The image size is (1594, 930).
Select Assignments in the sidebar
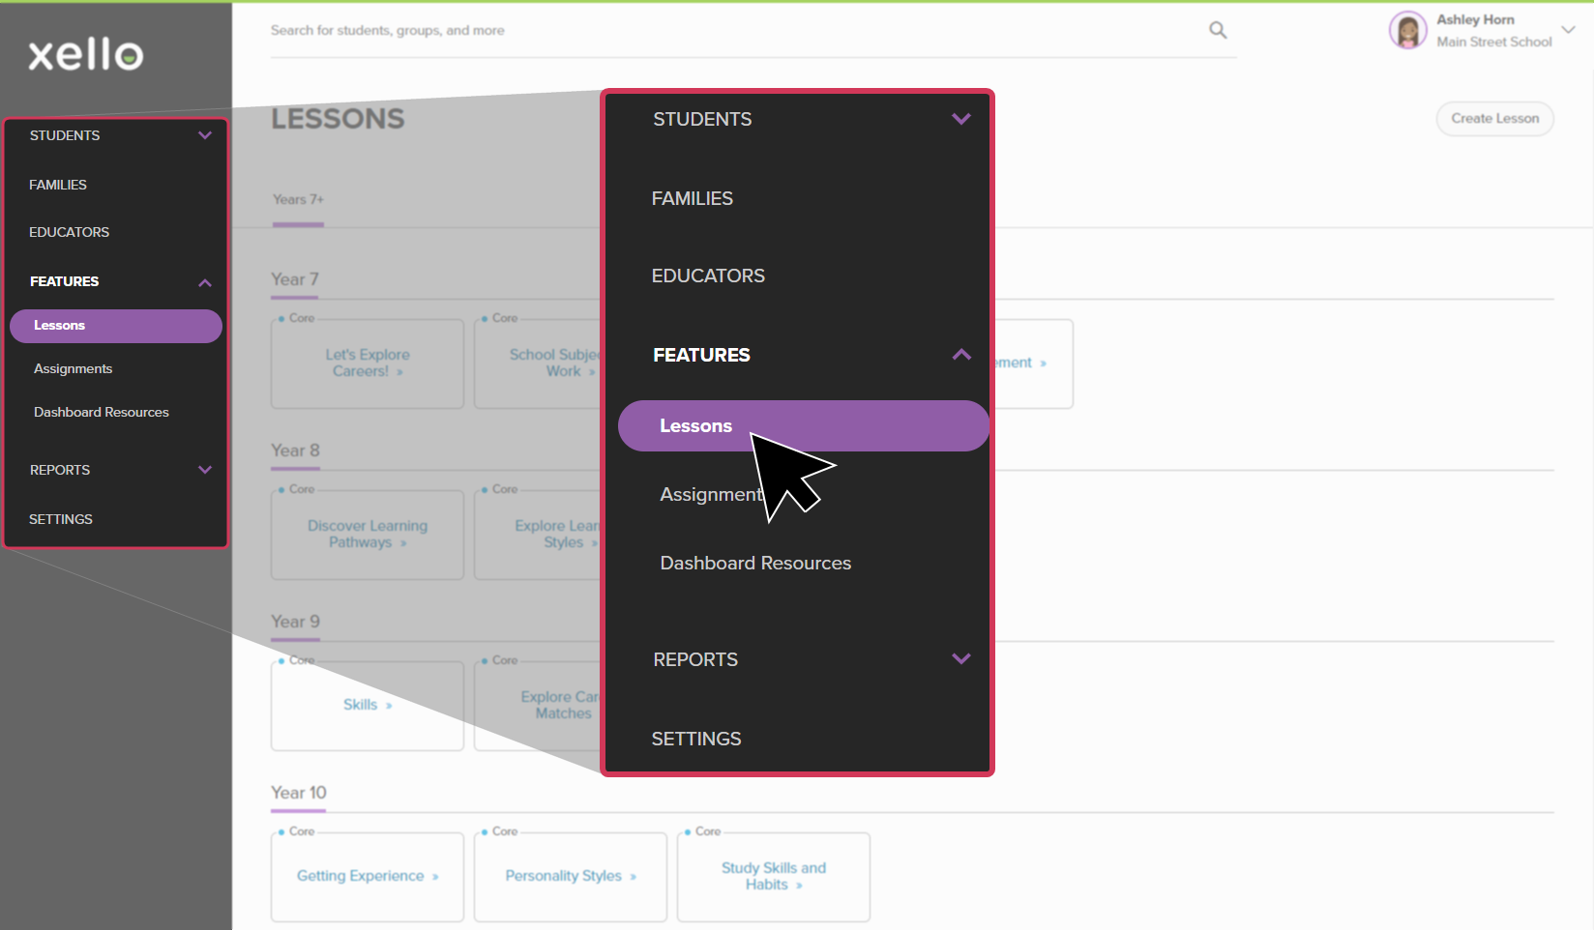[73, 368]
